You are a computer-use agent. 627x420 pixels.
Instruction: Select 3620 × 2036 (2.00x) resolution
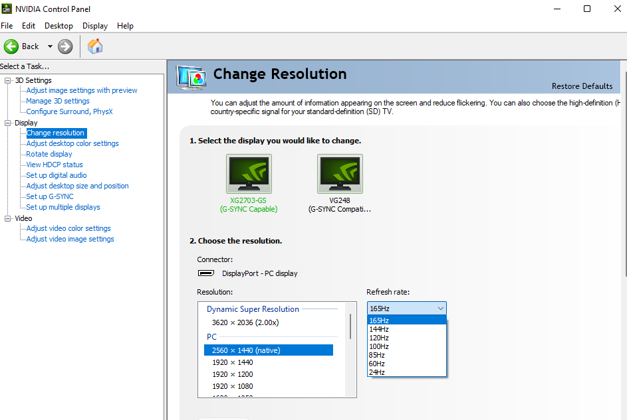pos(245,322)
